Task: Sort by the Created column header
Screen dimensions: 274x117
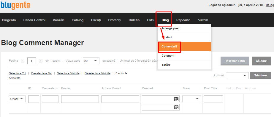Action: 147,88
